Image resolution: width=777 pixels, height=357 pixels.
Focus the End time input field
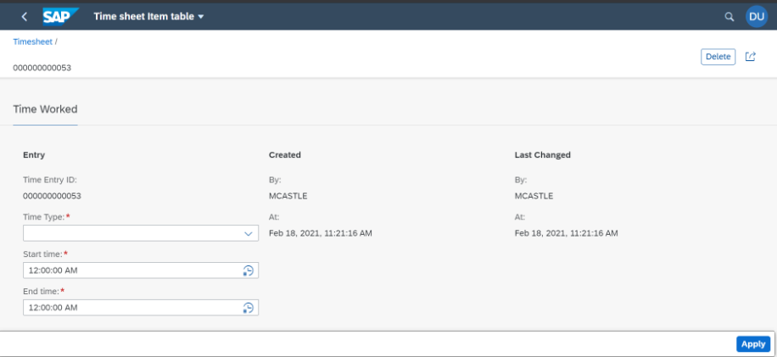(x=141, y=308)
